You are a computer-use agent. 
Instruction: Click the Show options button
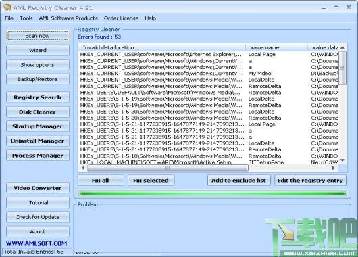coord(38,65)
